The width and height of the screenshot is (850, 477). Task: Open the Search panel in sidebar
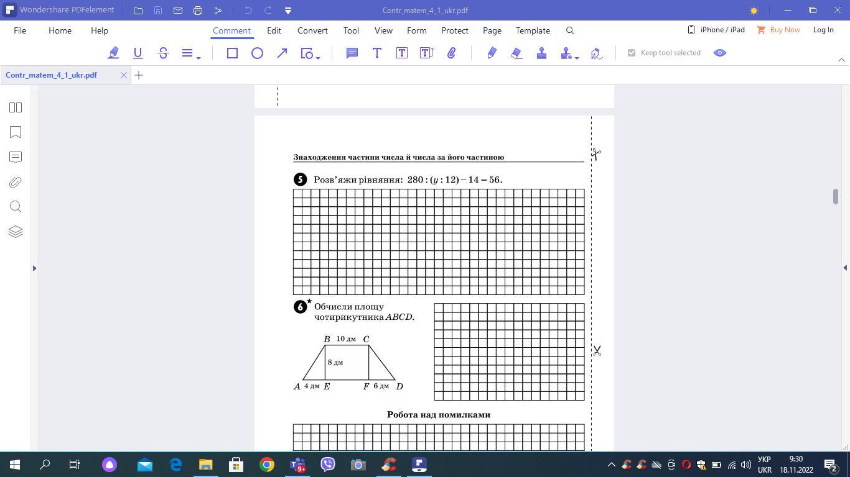16,207
